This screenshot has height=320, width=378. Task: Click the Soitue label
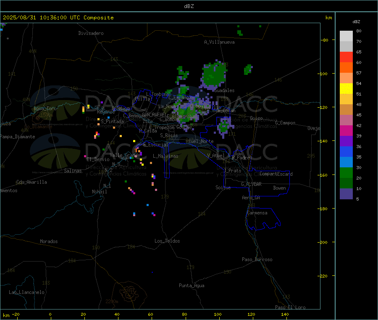click(x=223, y=188)
